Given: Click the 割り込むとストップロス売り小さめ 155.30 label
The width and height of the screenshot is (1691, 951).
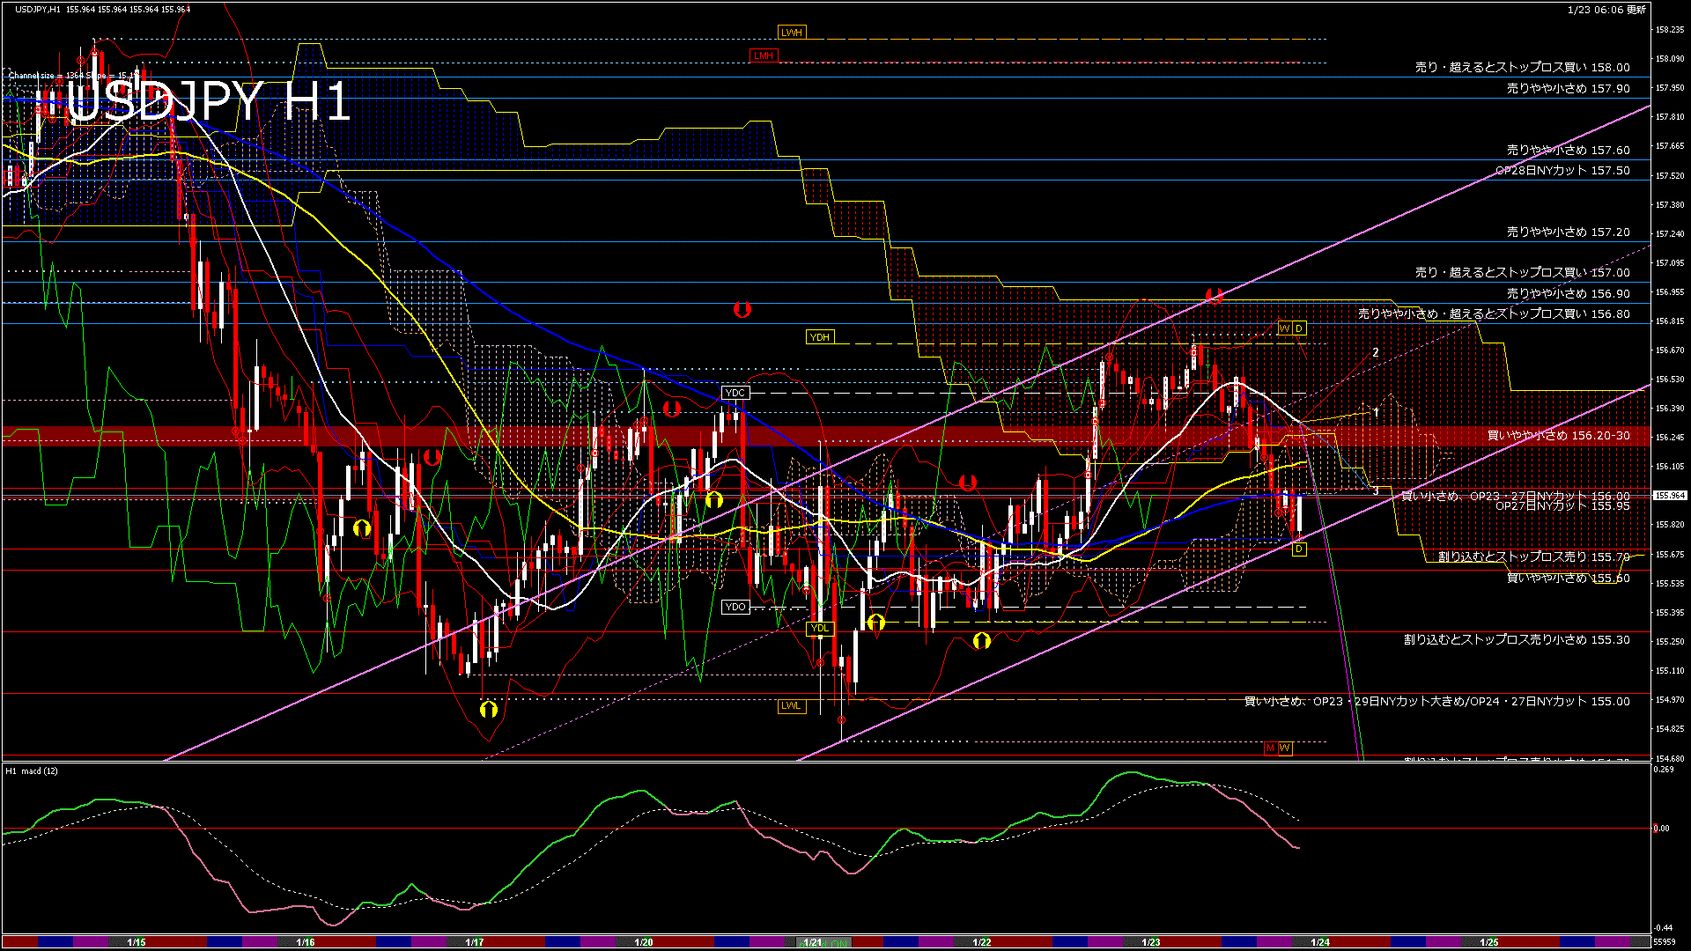Looking at the screenshot, I should pyautogui.click(x=1516, y=639).
